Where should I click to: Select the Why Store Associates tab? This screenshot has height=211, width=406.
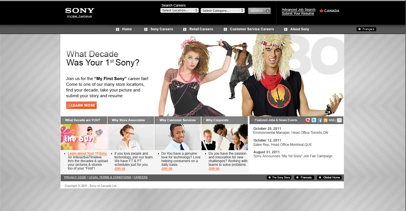tap(131, 120)
